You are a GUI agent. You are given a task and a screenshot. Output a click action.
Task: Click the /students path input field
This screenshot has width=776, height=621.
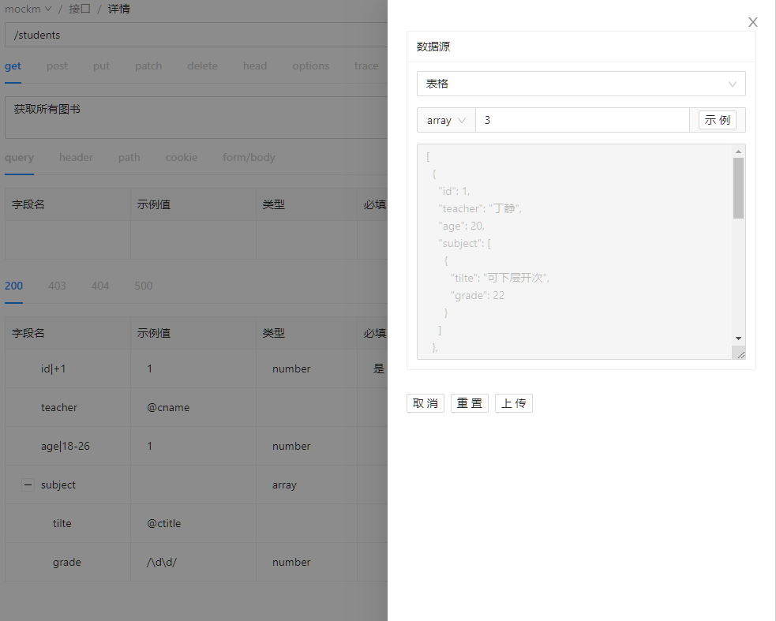click(x=197, y=35)
